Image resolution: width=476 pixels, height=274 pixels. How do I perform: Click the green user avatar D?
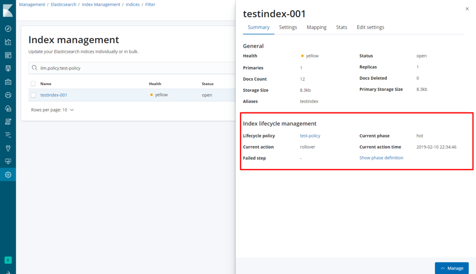tap(8, 260)
